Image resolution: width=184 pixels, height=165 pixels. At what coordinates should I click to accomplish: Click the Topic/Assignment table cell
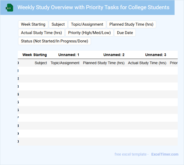(65, 63)
